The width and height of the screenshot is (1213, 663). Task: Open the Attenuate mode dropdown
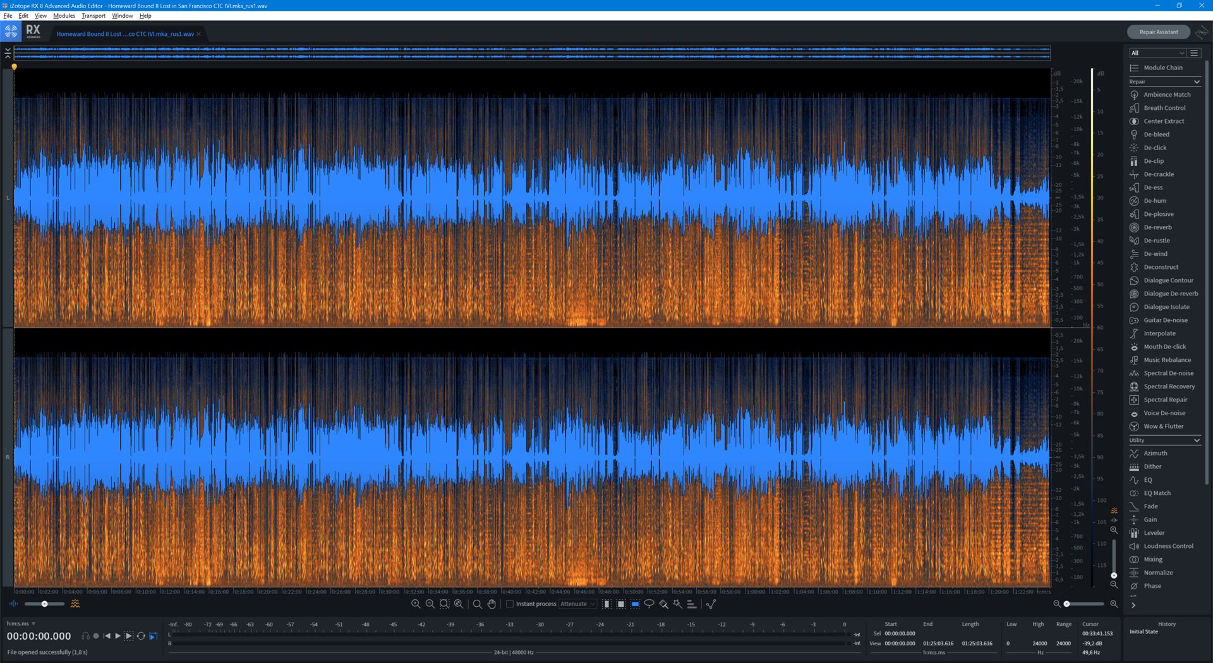point(577,604)
